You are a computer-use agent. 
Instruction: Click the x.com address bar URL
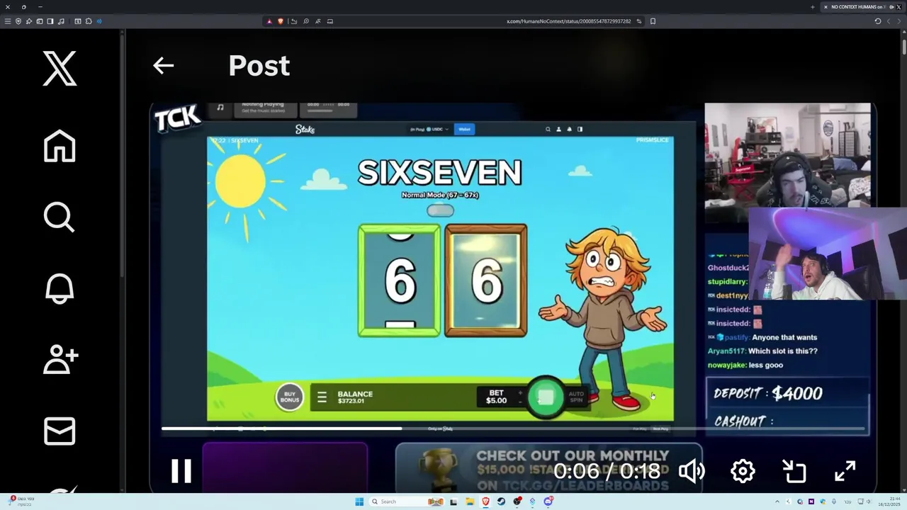coord(568,21)
